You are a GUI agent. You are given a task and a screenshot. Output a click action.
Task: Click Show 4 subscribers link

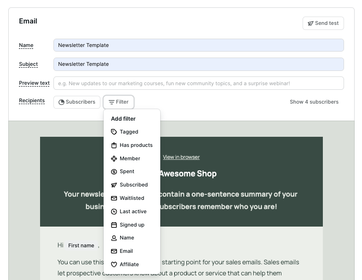314,102
